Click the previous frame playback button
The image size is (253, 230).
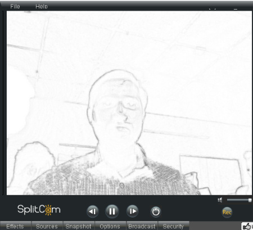[x=93, y=211]
